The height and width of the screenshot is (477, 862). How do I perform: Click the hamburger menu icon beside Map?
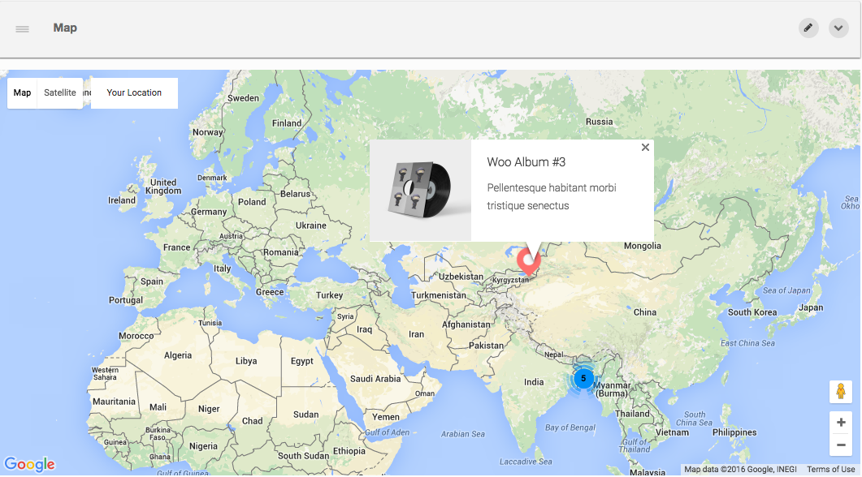(23, 28)
